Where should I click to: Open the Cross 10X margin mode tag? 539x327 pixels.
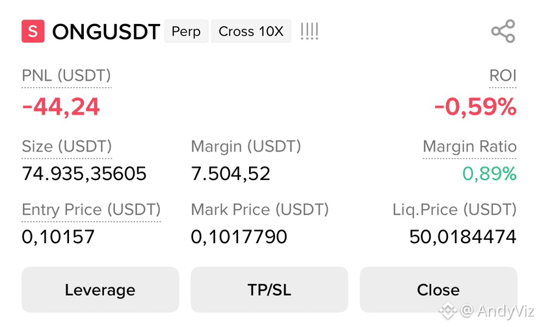point(251,31)
